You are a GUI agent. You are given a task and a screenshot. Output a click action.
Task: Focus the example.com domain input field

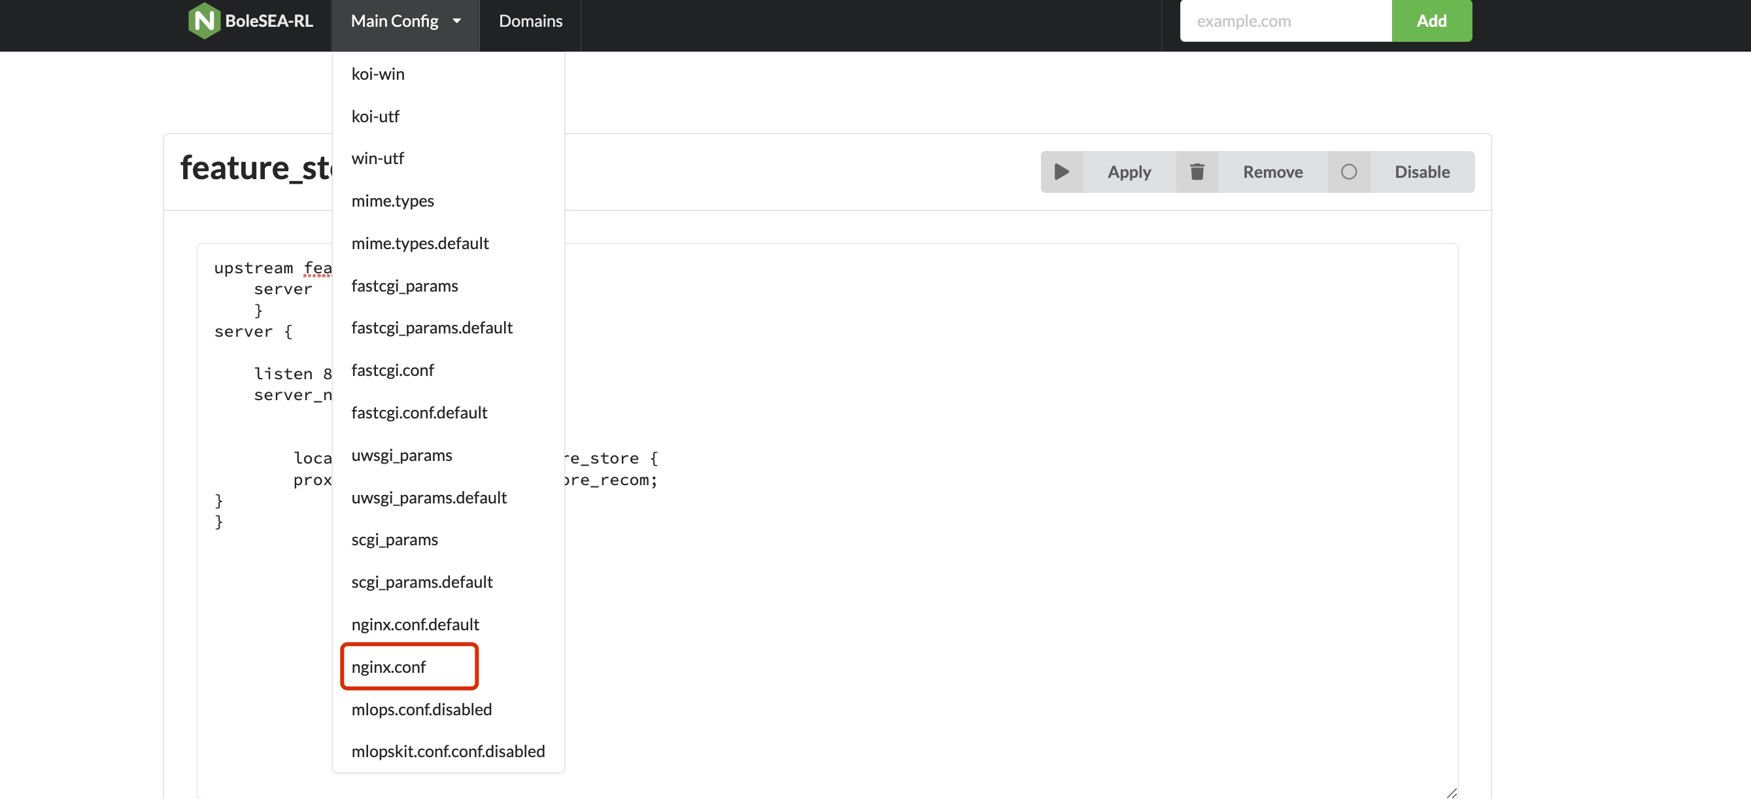pyautogui.click(x=1285, y=21)
